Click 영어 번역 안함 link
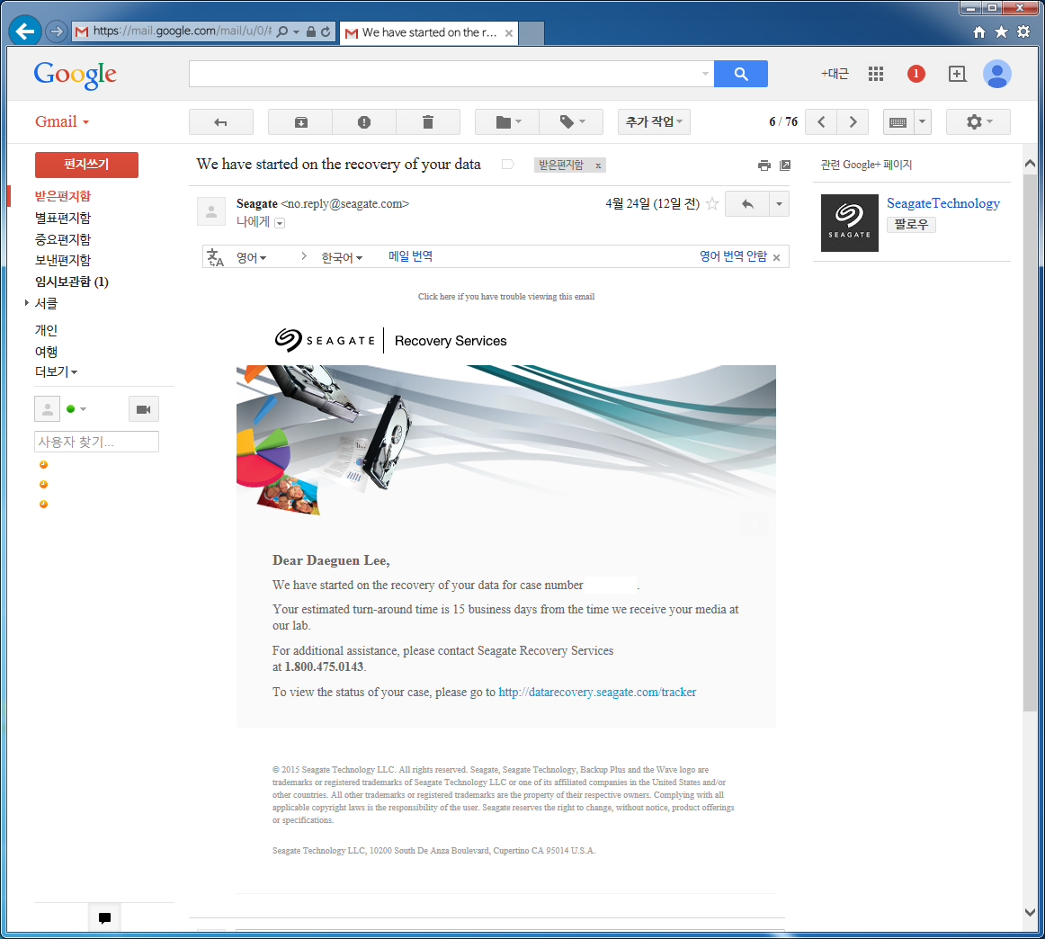Viewport: 1045px width, 939px height. click(733, 256)
